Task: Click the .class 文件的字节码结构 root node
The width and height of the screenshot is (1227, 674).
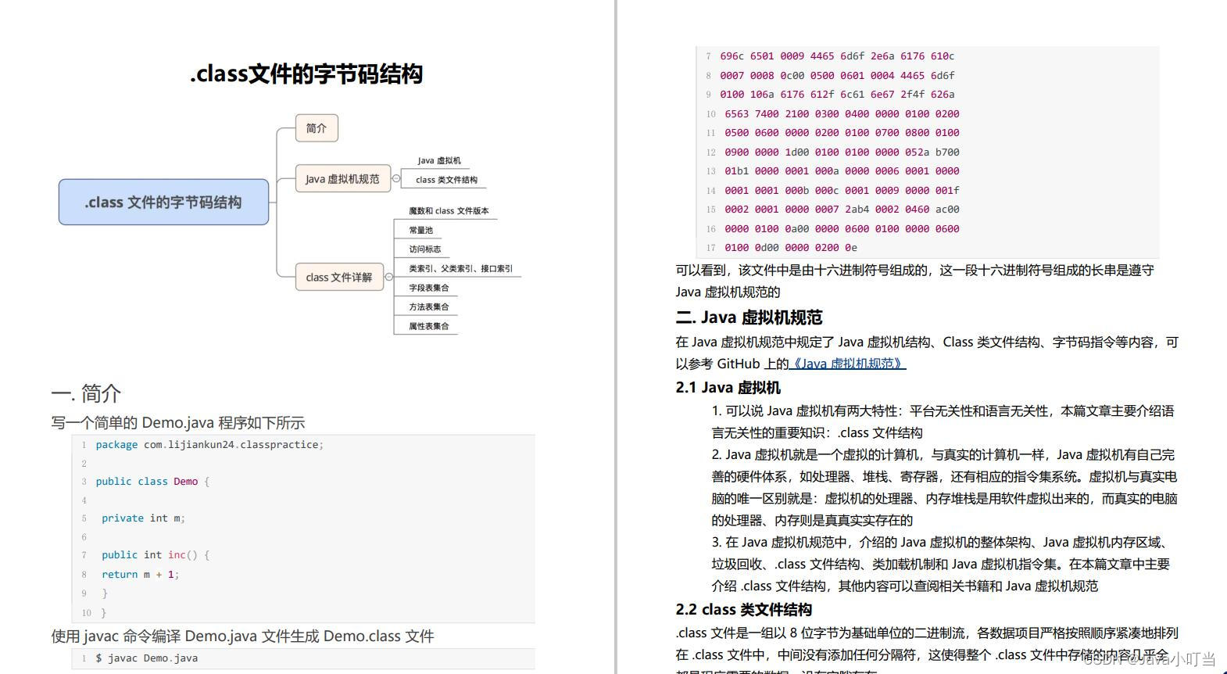Action: (x=163, y=202)
